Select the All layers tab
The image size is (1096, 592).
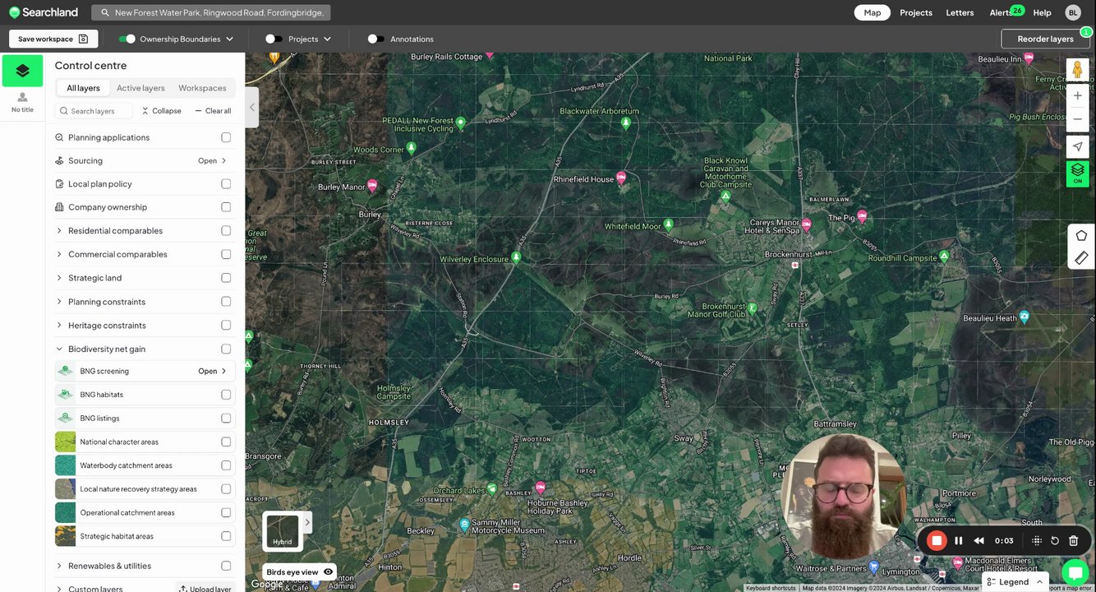[83, 88]
